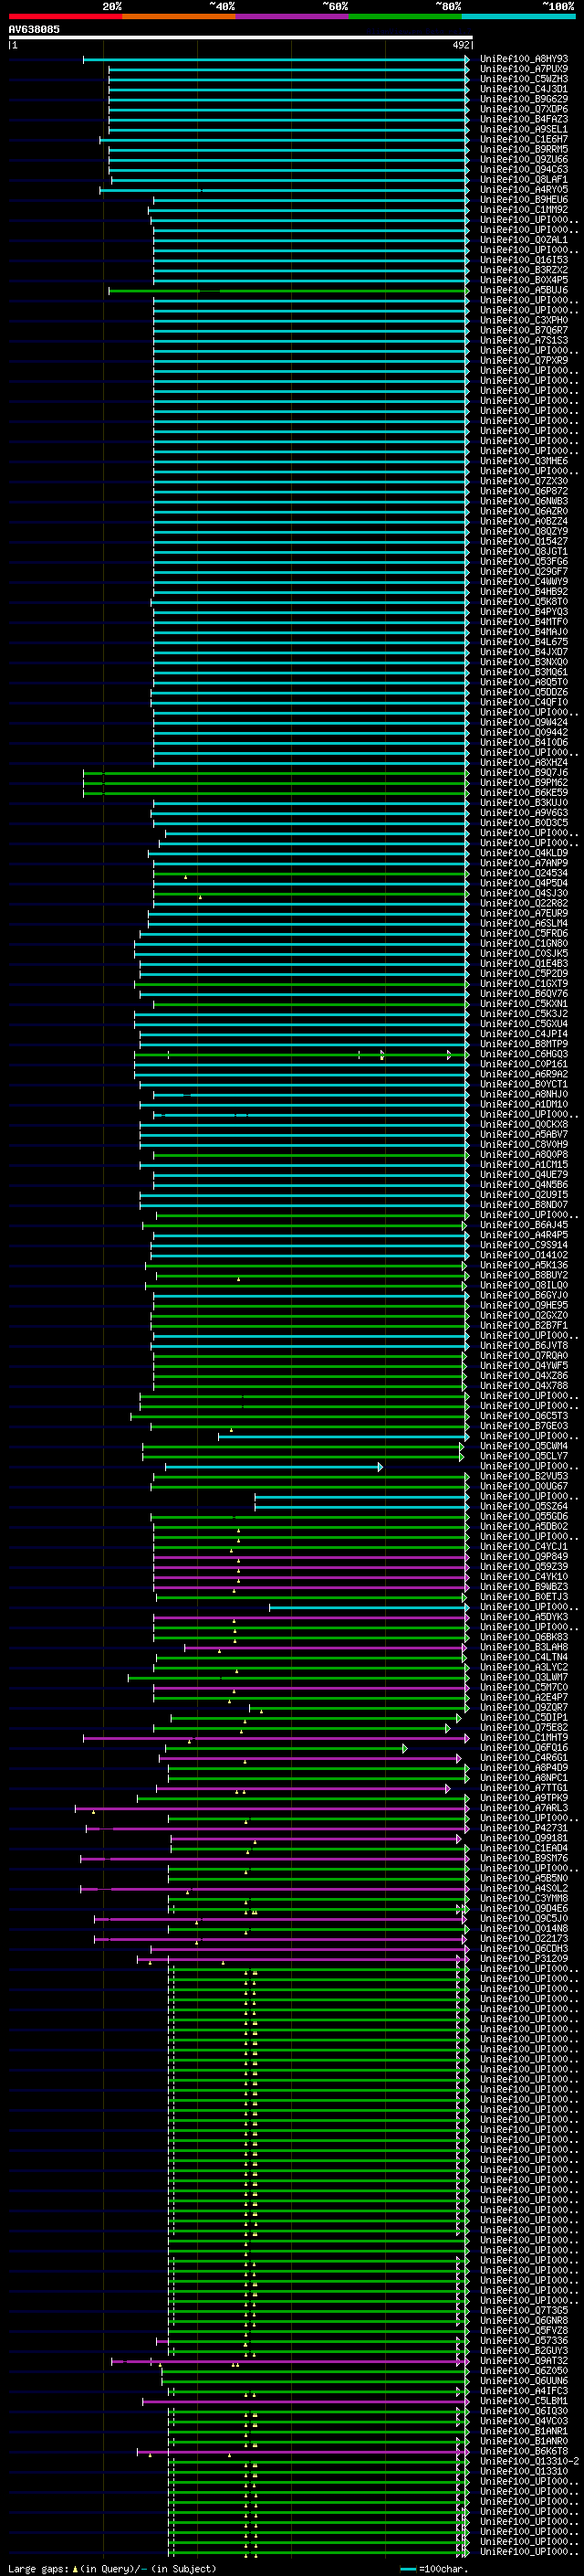The image size is (584, 2576).
Task: Open the UniRef100_A7PUX9 hit label
Action: tap(524, 69)
